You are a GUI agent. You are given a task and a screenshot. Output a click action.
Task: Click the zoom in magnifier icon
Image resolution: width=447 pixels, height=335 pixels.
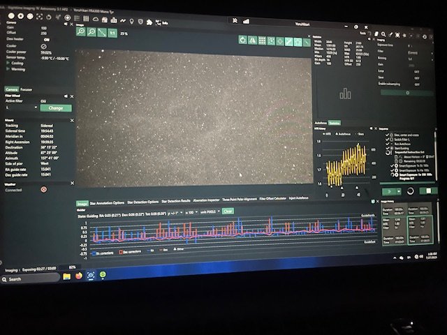pyautogui.click(x=81, y=33)
